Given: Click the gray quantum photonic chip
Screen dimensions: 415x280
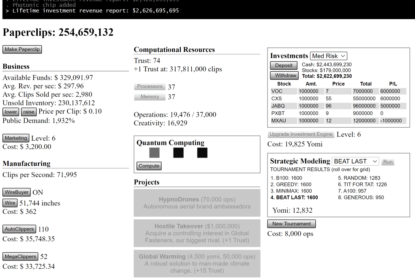Looking at the screenshot, I should click(154, 153).
